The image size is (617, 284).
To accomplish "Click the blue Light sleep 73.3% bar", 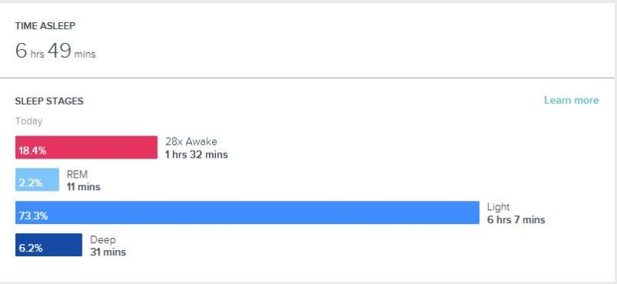I will point(247,212).
